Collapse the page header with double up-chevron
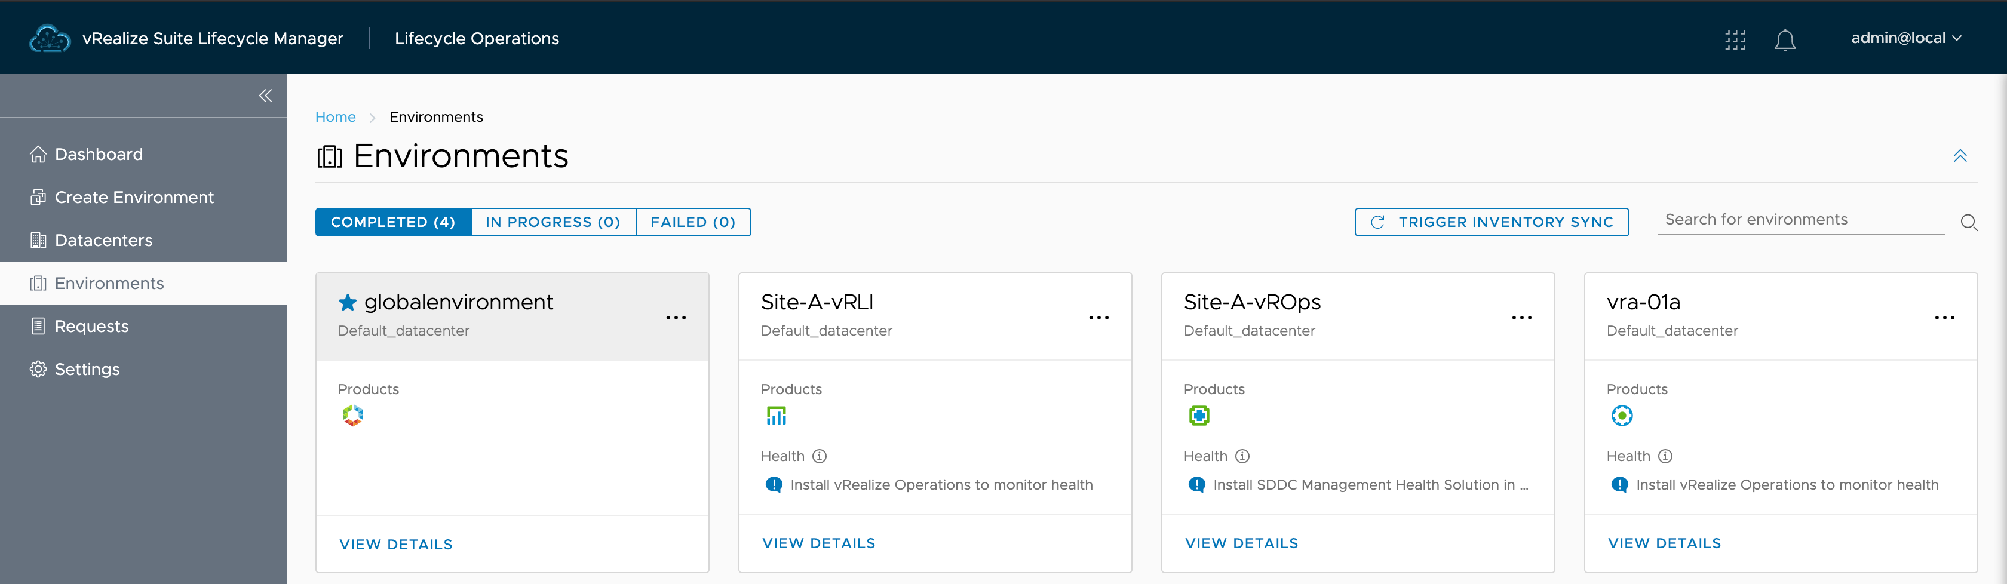 click(1960, 156)
